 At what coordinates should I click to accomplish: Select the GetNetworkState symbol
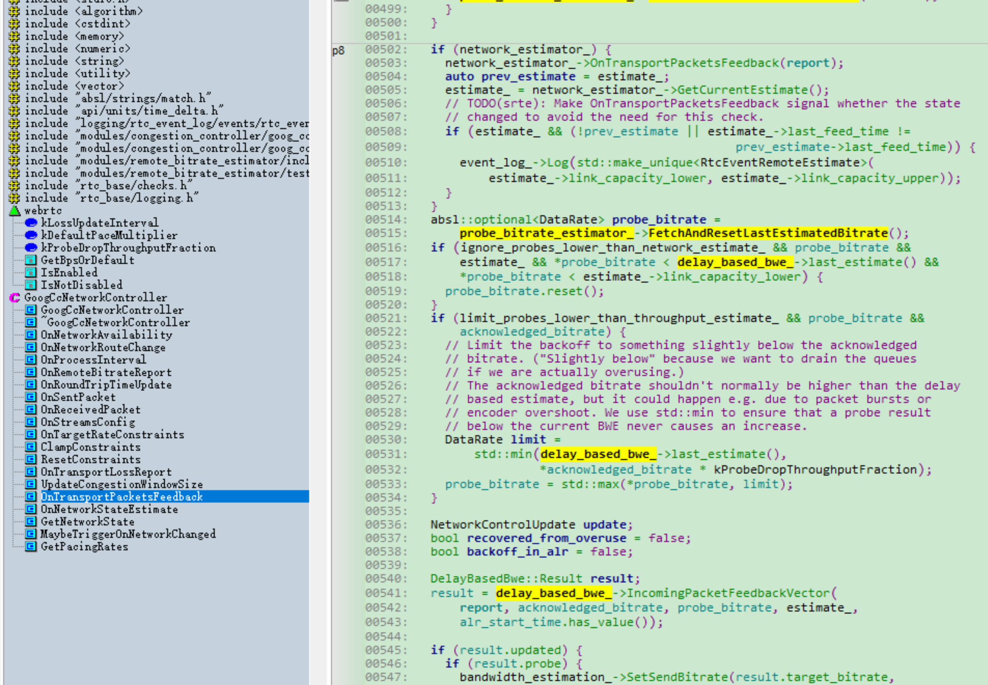pos(87,522)
